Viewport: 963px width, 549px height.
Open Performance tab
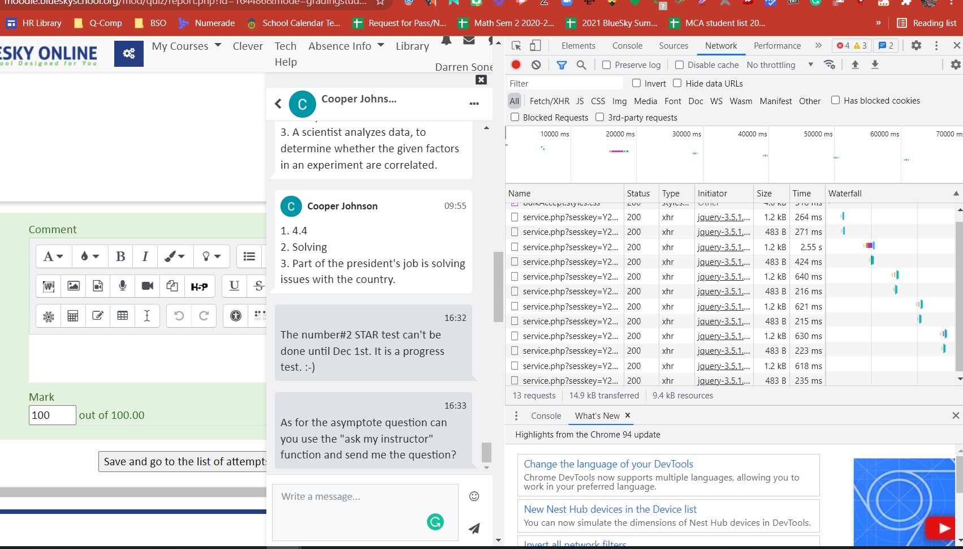click(x=777, y=46)
